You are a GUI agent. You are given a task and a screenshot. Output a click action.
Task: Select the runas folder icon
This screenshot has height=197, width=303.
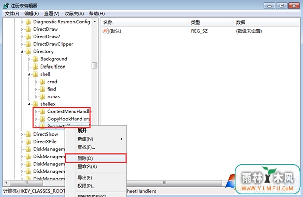coord(42,97)
